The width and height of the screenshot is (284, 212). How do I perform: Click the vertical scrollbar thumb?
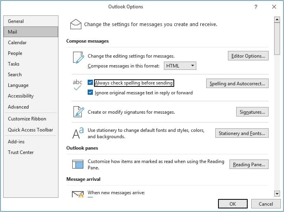277,38
